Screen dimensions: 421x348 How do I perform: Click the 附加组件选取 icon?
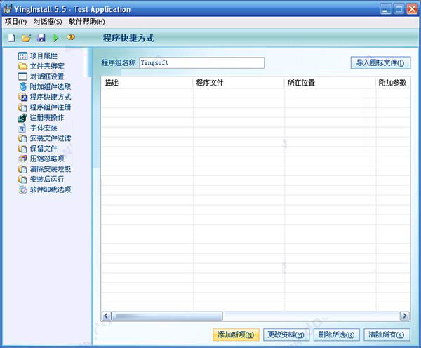point(23,86)
